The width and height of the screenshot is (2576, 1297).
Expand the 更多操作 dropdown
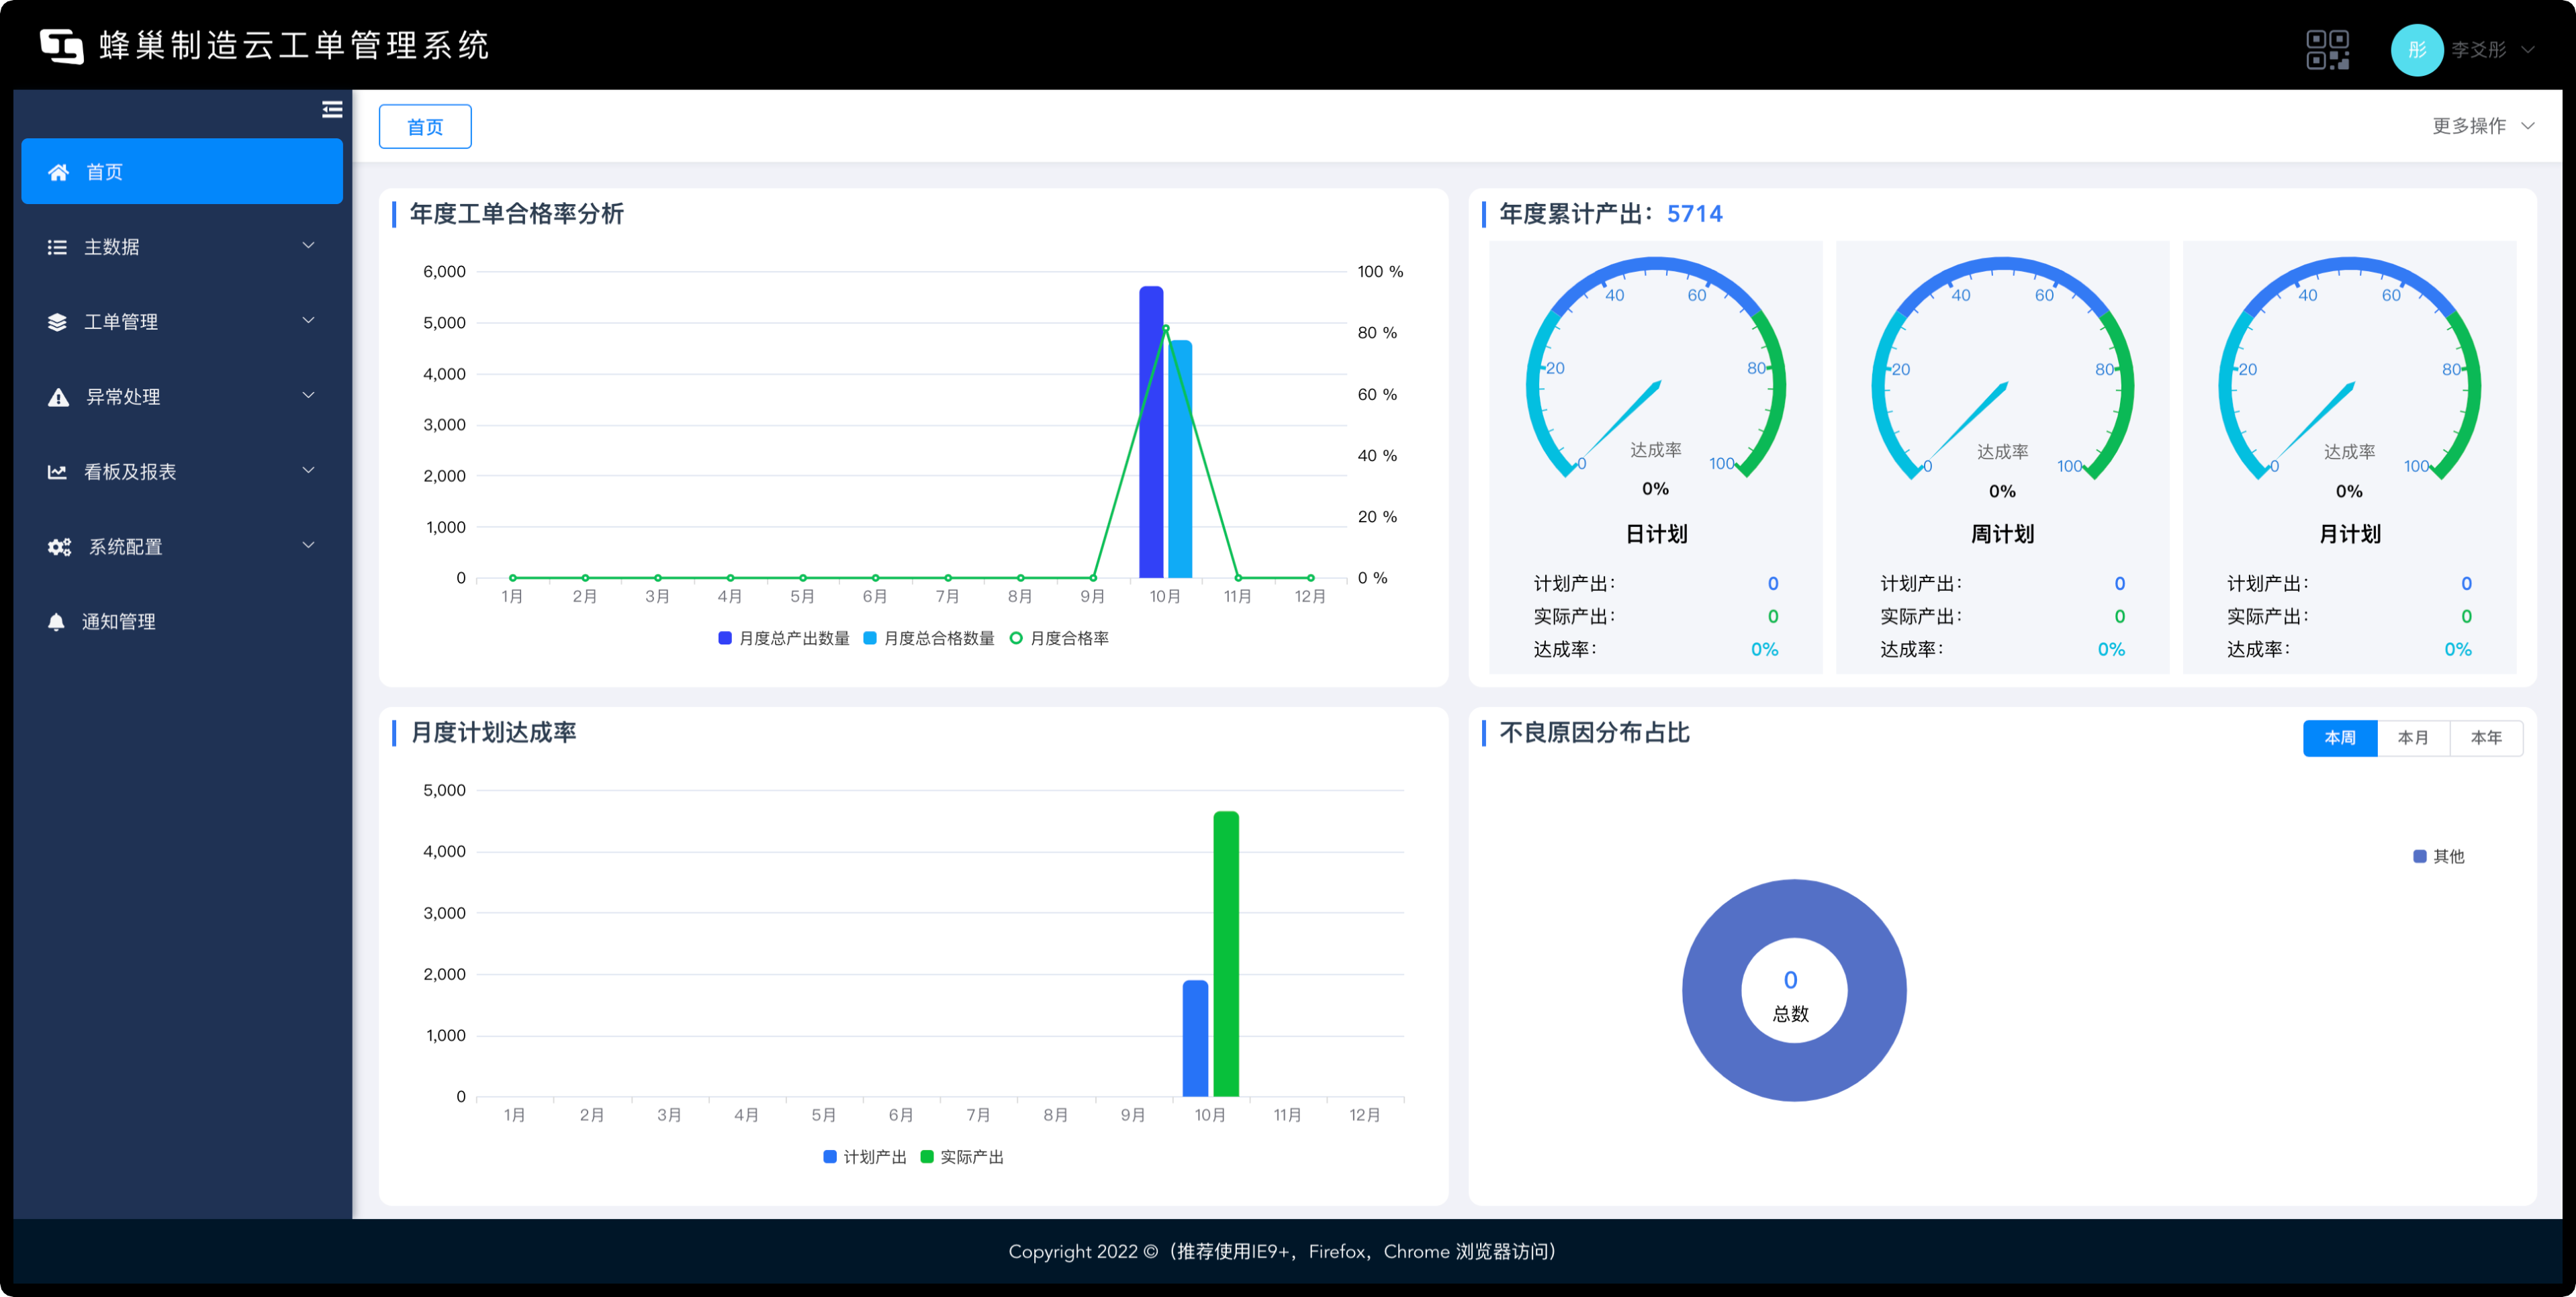(x=2482, y=126)
